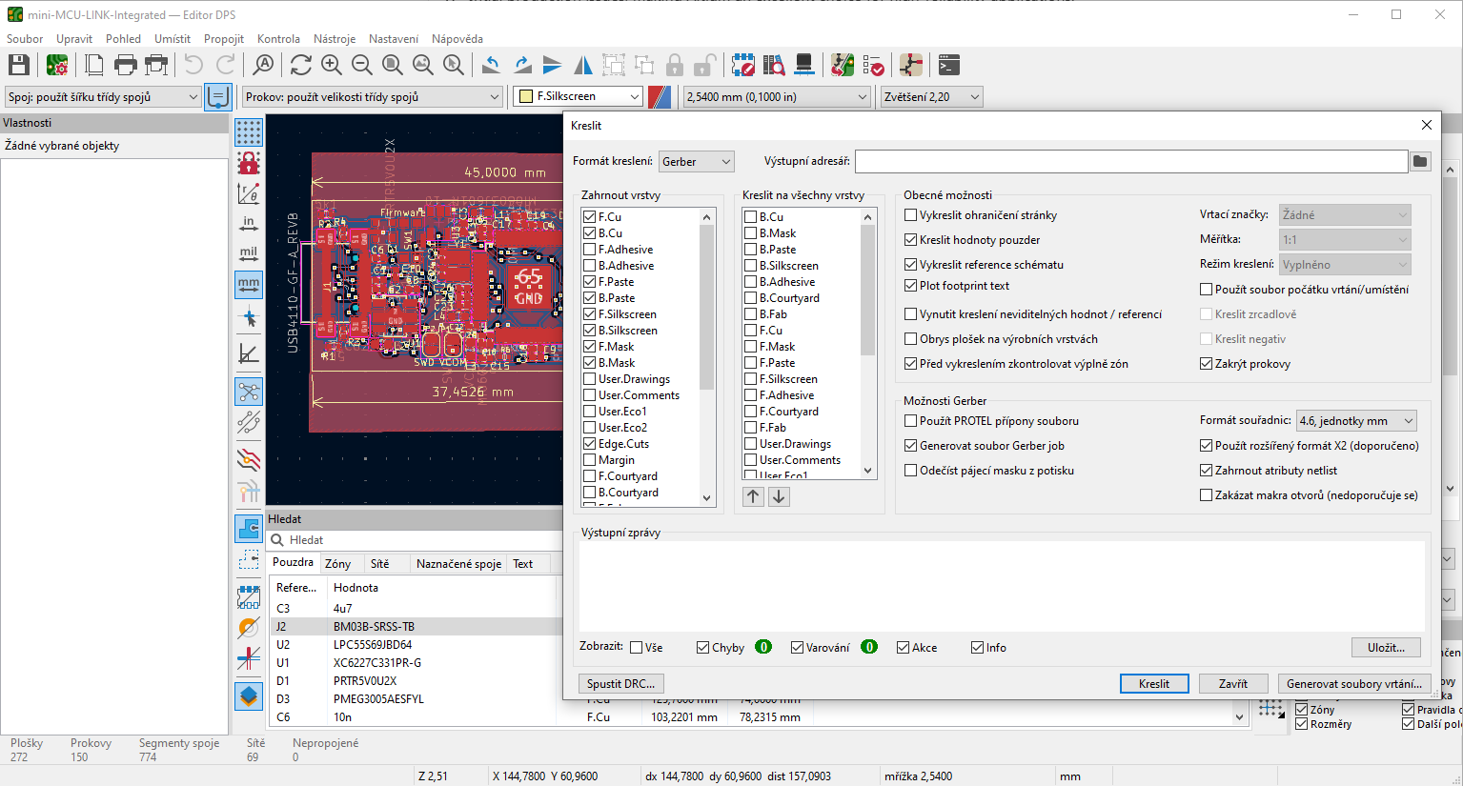Uncheck the Edge.Cuts layer
The image size is (1463, 786).
coord(590,444)
